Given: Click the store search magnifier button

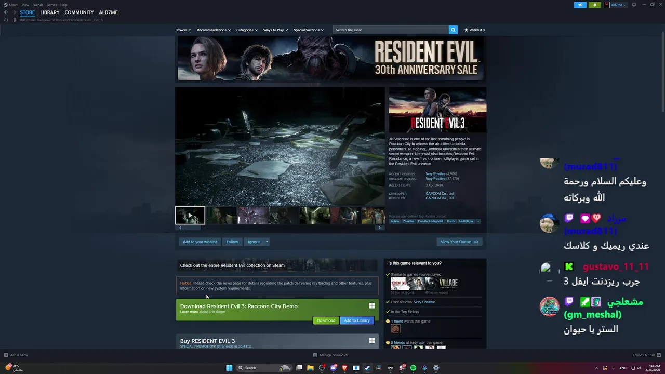Looking at the screenshot, I should point(453,30).
